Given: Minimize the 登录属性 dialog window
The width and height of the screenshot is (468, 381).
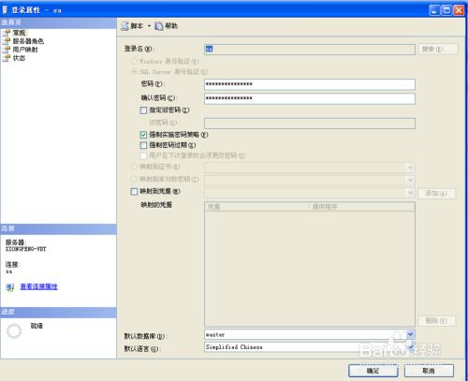Looking at the screenshot, I should tap(435, 10).
